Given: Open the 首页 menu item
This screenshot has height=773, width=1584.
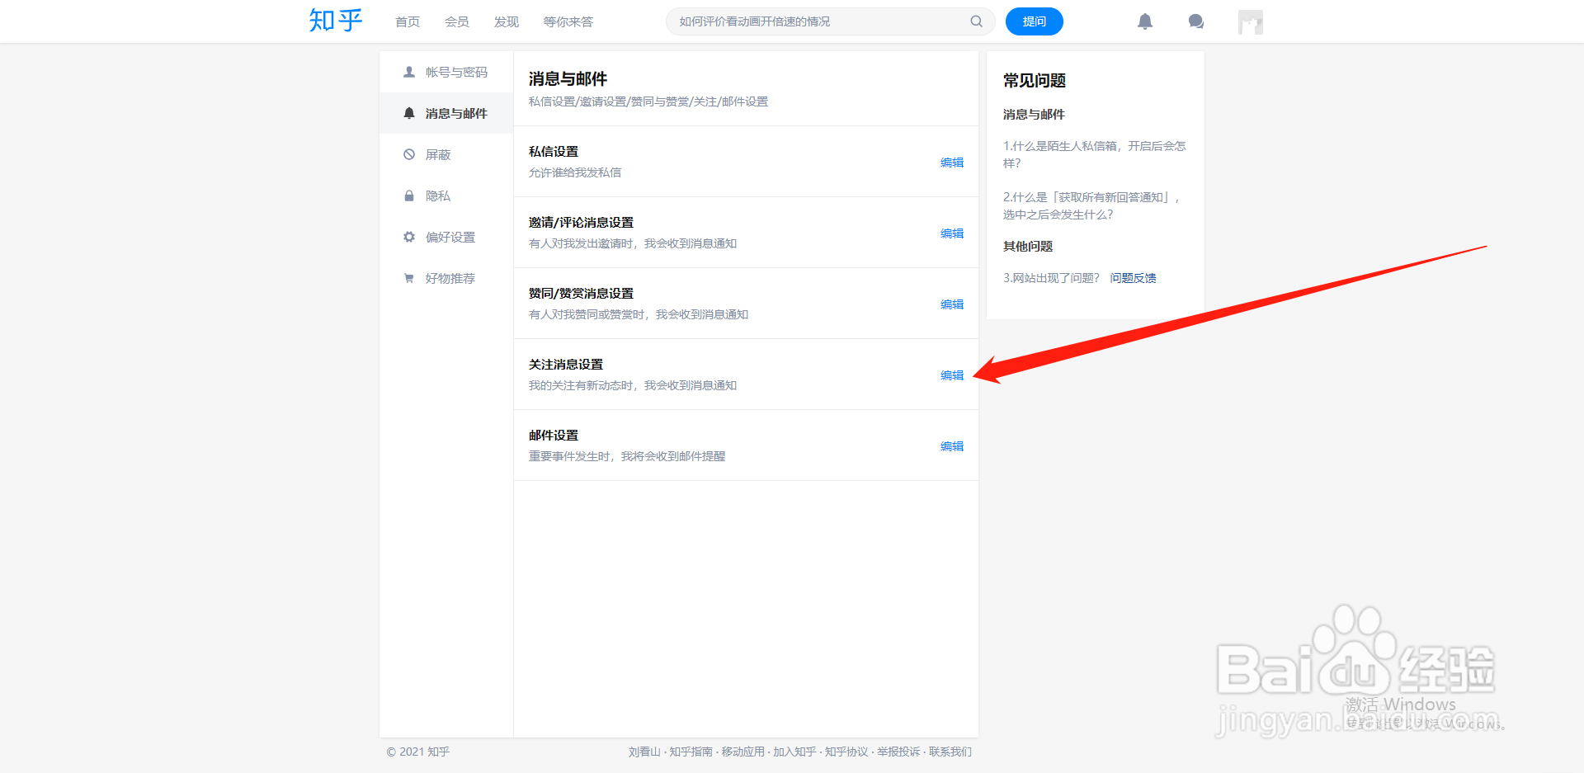Looking at the screenshot, I should click(x=407, y=22).
